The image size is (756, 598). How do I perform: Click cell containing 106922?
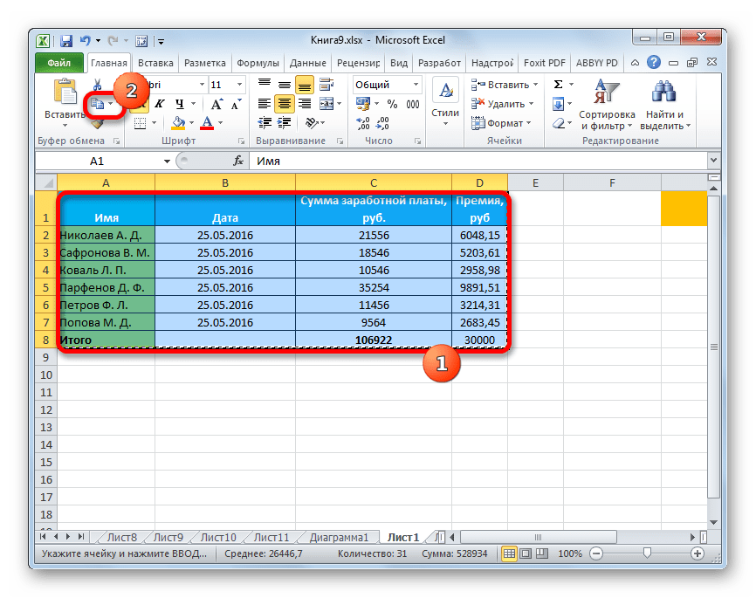pyautogui.click(x=373, y=340)
